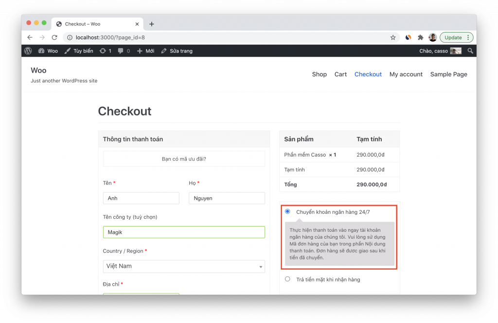Open the Woo site dashboard in admin bar
This screenshot has height=323, width=498.
(x=48, y=50)
